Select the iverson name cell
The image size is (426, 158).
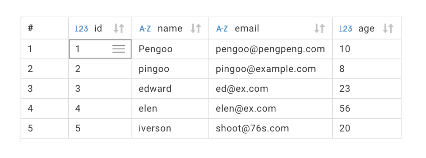click(155, 128)
